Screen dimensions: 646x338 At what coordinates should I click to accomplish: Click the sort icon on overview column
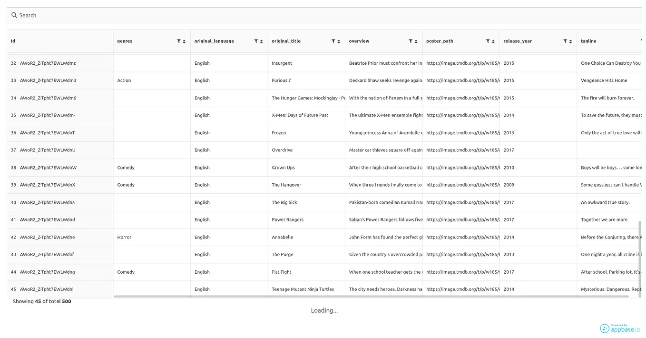click(x=416, y=41)
